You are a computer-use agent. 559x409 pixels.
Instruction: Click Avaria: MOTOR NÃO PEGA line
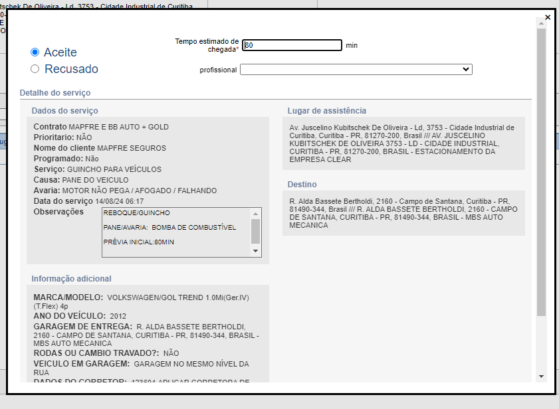pyautogui.click(x=125, y=191)
